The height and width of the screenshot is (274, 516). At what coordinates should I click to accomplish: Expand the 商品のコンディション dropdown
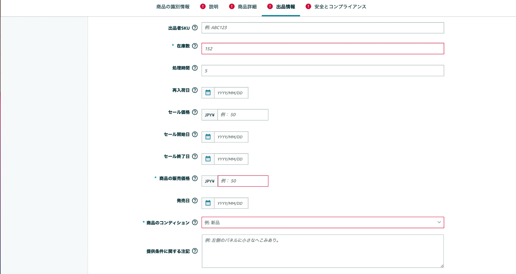tap(323, 222)
